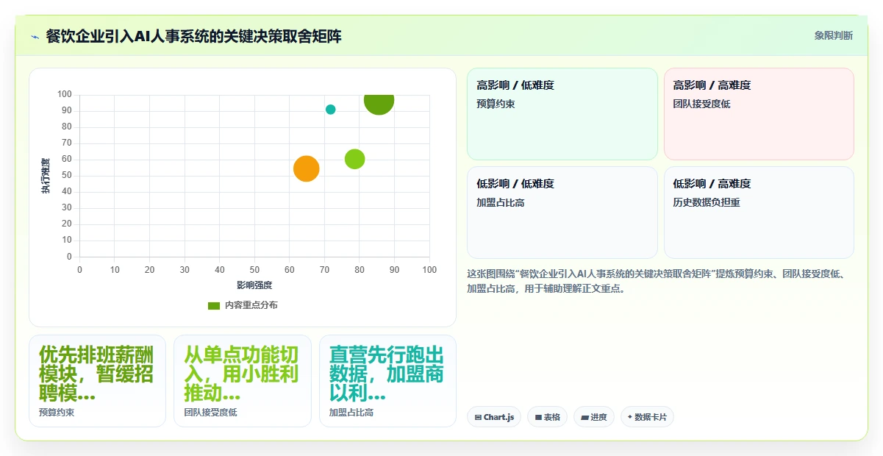Click 预算约束 caption under the first card

coord(57,413)
